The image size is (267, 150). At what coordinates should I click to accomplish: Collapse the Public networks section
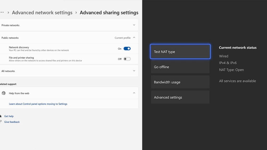[134, 37]
